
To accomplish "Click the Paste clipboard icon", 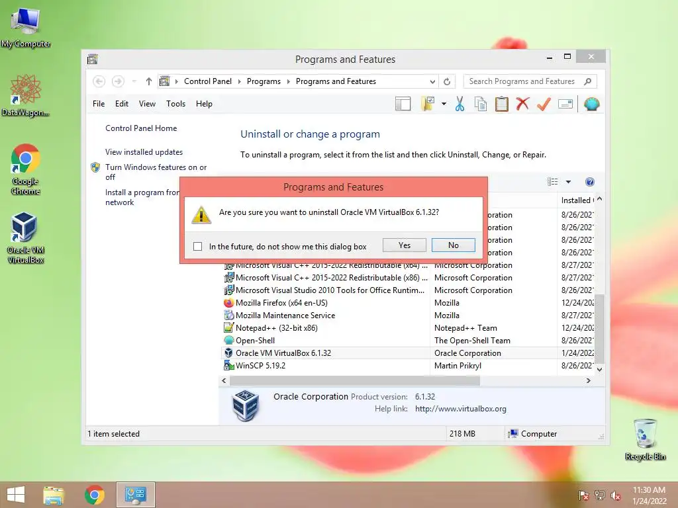I will (x=502, y=104).
